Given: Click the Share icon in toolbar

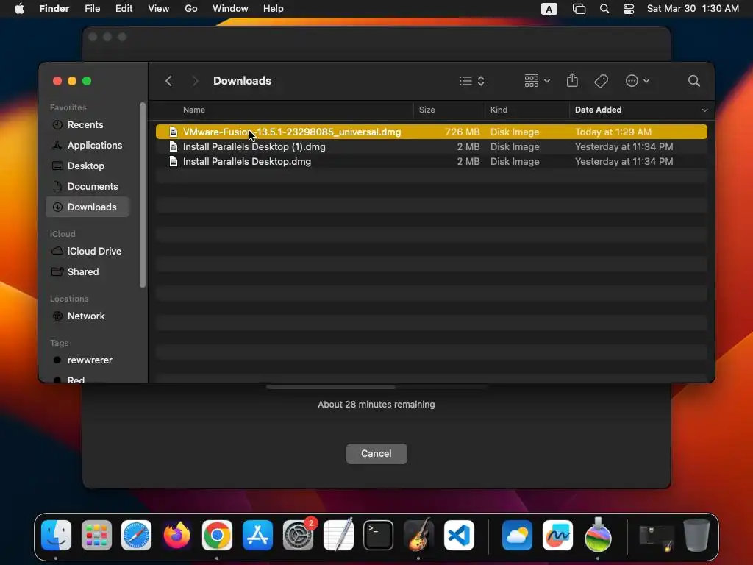Looking at the screenshot, I should (x=572, y=80).
